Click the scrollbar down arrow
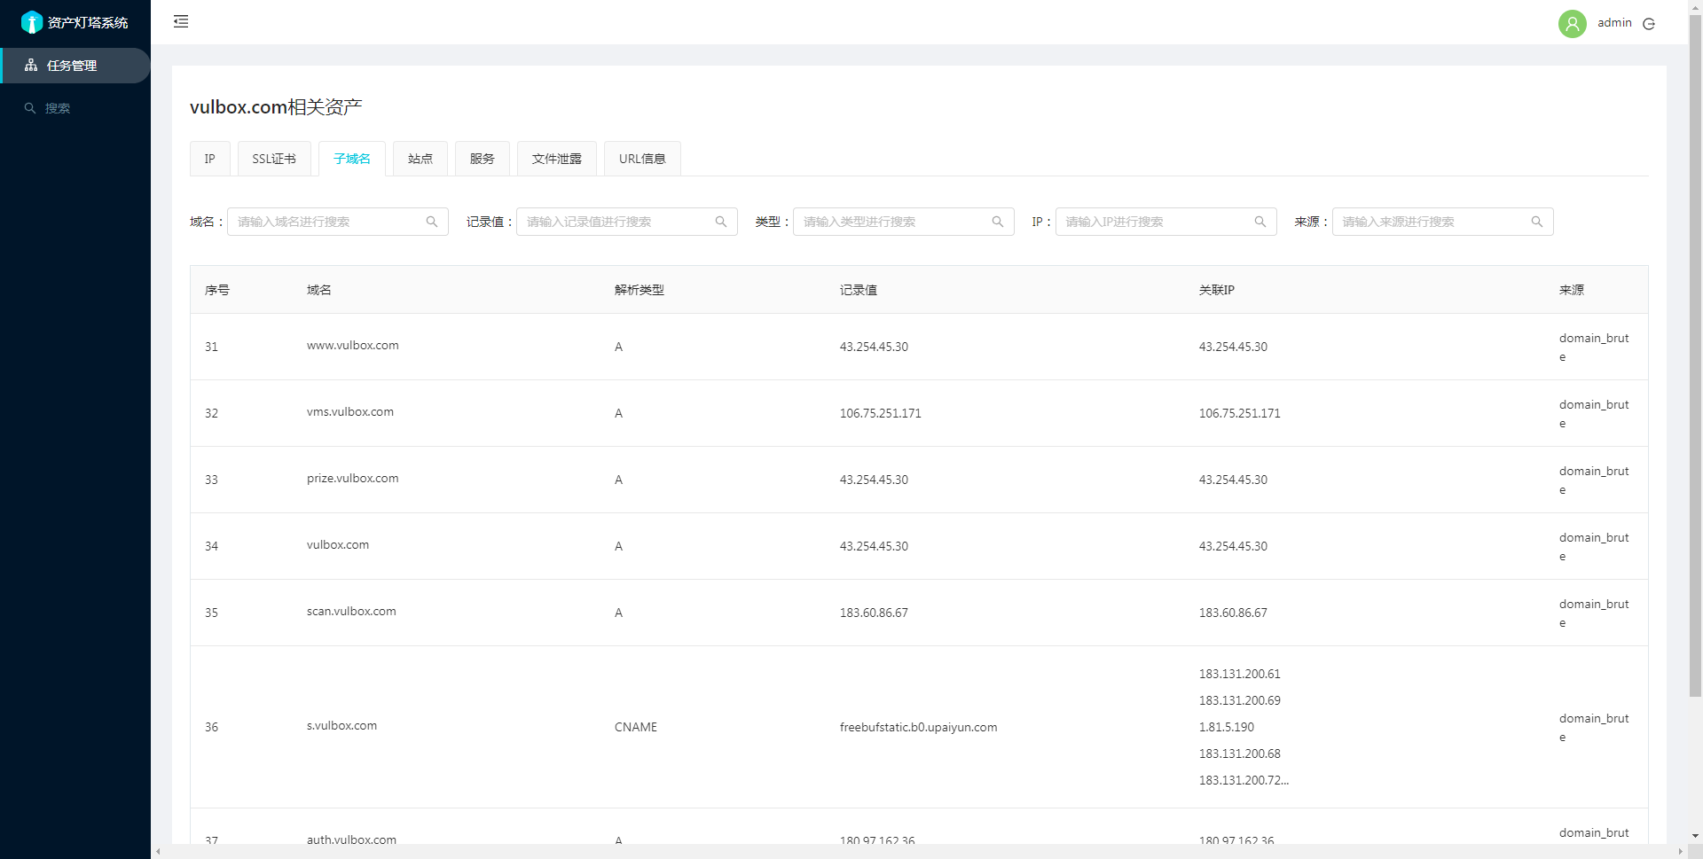This screenshot has width=1703, height=859. (x=1695, y=836)
